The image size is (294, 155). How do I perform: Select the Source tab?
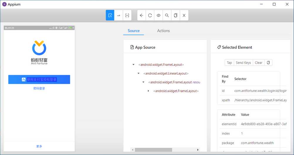[134, 31]
